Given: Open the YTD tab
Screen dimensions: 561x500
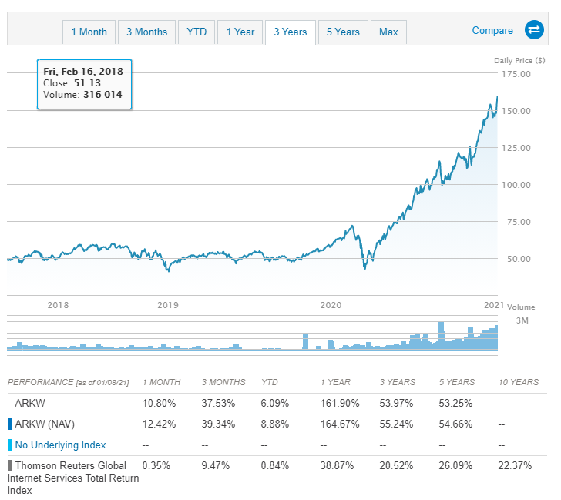Looking at the screenshot, I should point(197,32).
